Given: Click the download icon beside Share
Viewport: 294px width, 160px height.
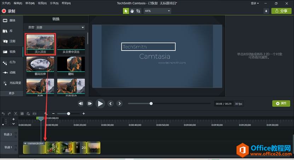Looking at the screenshot, I should (266, 11).
